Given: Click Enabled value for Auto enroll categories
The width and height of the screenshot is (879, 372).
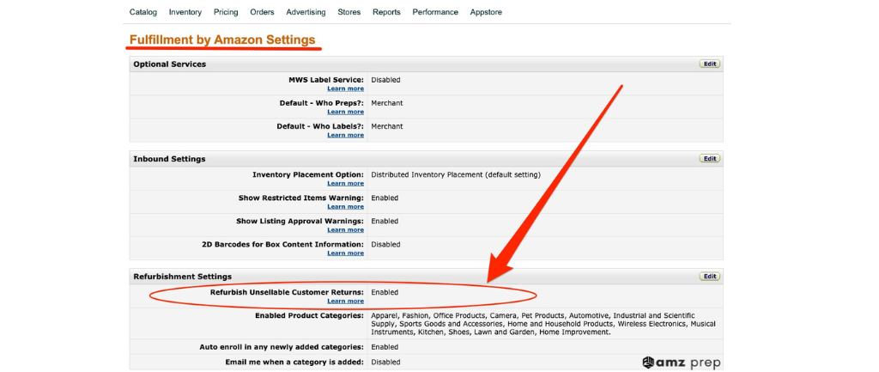Looking at the screenshot, I should pos(385,347).
